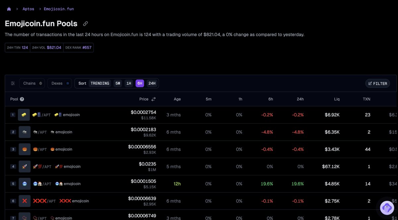Go to the Aptos breadcrumb
The width and height of the screenshot is (398, 220).
pos(29,9)
